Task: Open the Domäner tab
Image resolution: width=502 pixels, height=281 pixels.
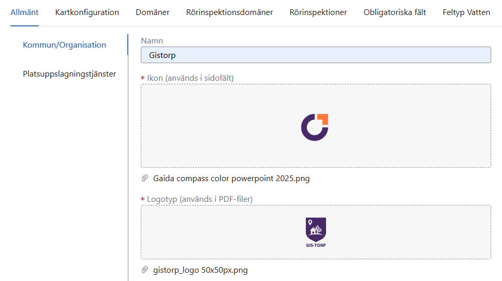Action: point(153,12)
